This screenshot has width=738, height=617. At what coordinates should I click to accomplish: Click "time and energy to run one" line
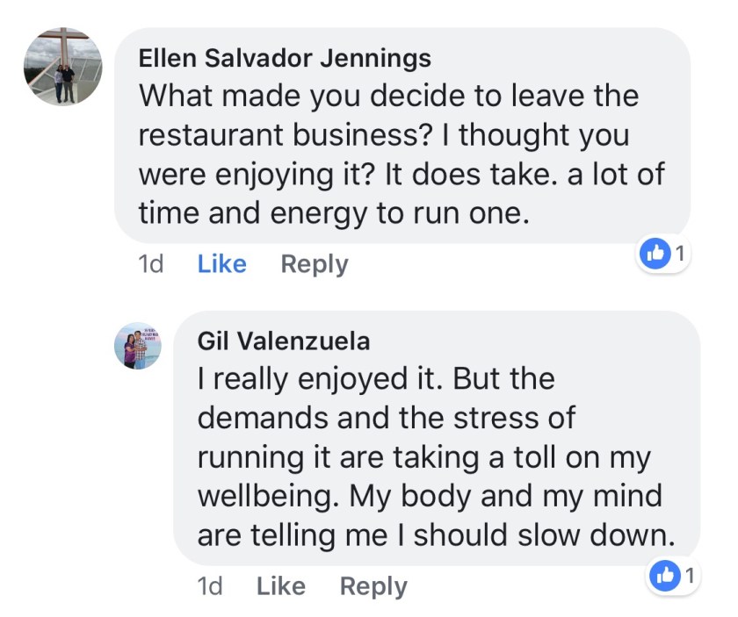click(x=334, y=213)
